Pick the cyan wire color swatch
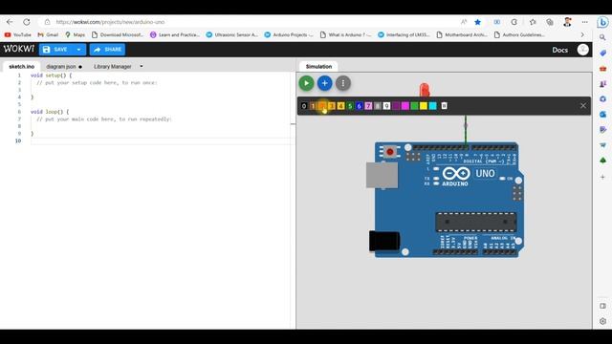Viewport: 612px width, 344px height. [x=433, y=106]
